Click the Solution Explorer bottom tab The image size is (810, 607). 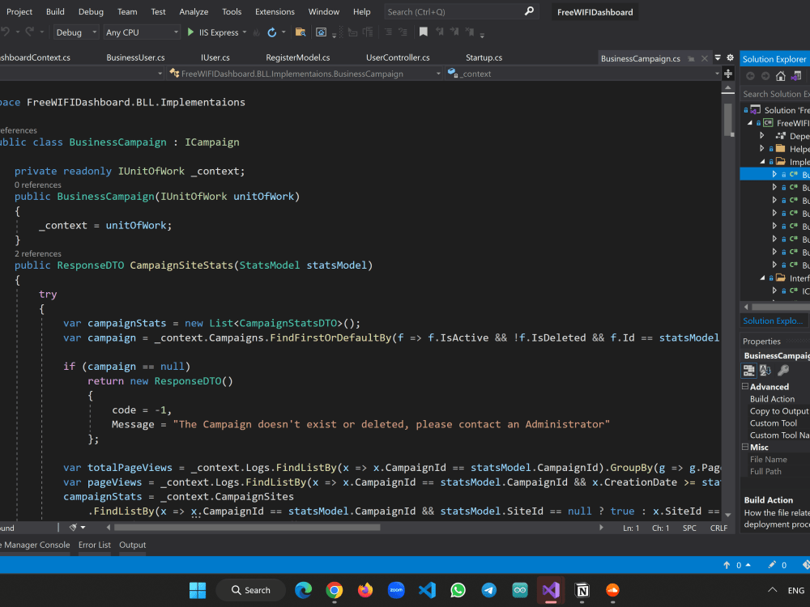point(773,320)
